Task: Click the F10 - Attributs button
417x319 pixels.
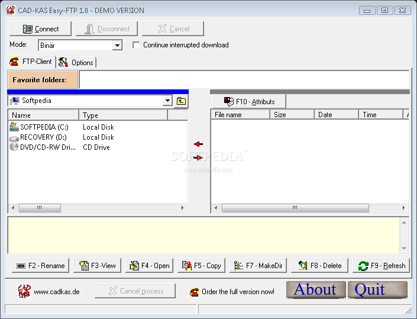Action: 249,102
